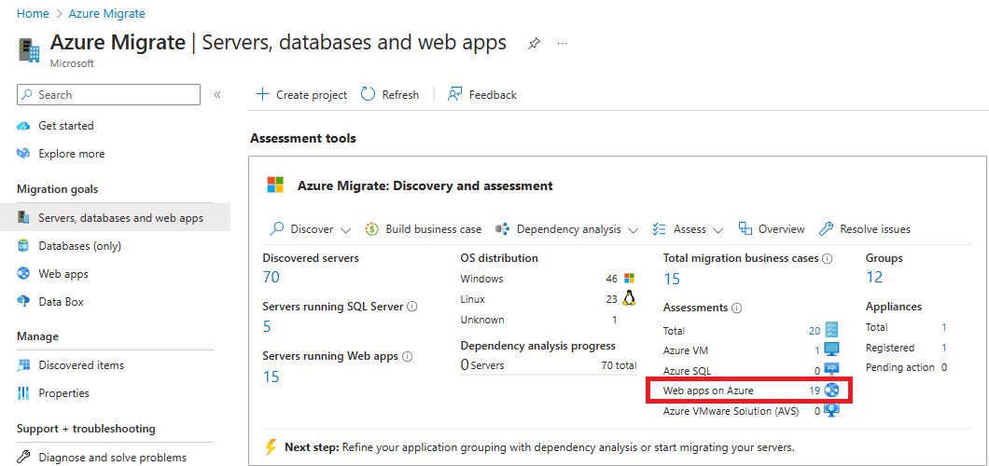The width and height of the screenshot is (989, 466).
Task: Click the info icon next to Assessments
Action: [x=737, y=308]
